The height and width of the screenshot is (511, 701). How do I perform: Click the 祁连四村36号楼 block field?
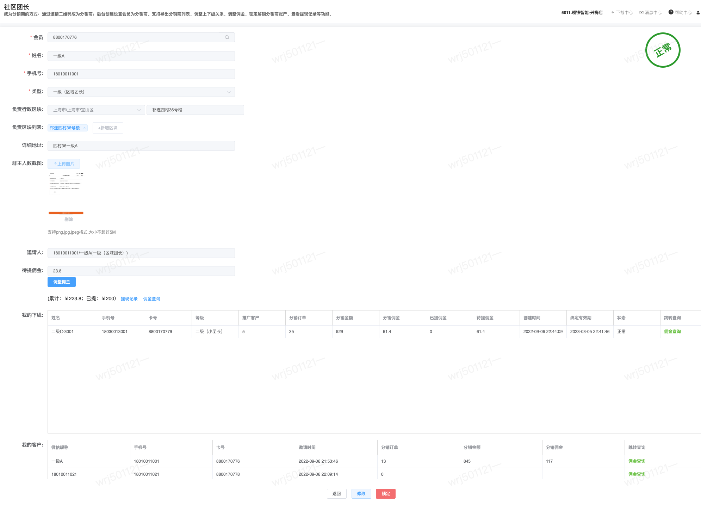pyautogui.click(x=195, y=110)
